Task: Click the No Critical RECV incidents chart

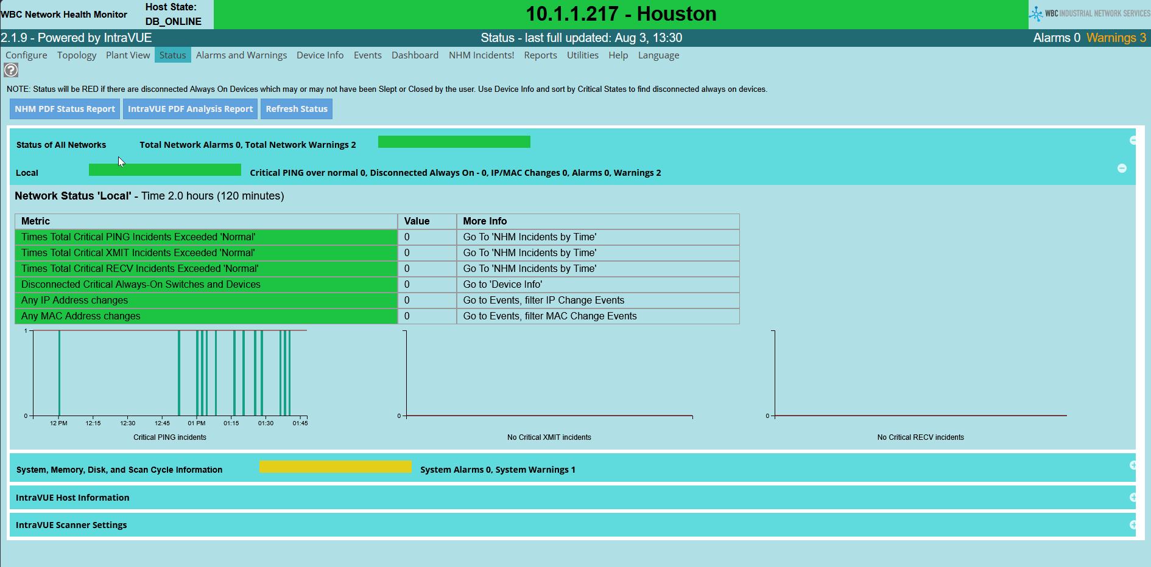Action: point(917,374)
